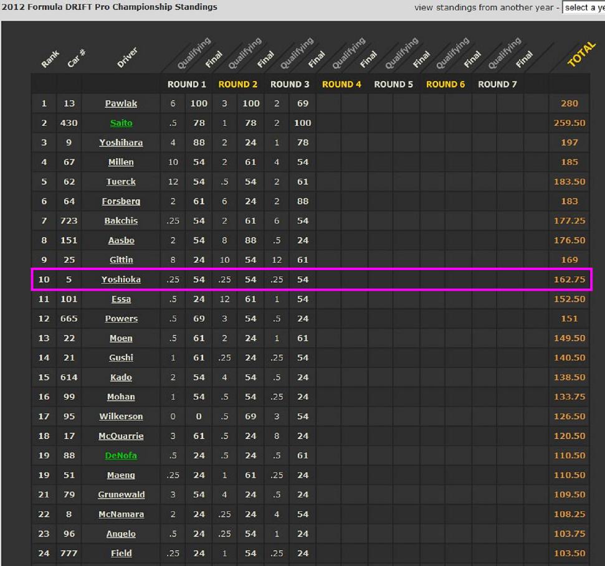Open the Moen driver link
Viewport: 605px width, 566px height.
click(x=121, y=338)
